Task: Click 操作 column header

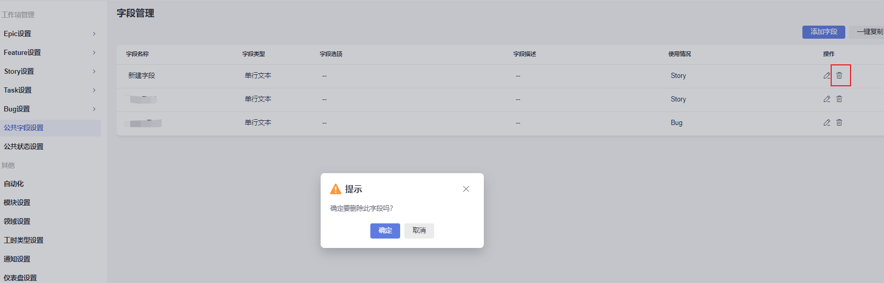Action: [x=829, y=54]
